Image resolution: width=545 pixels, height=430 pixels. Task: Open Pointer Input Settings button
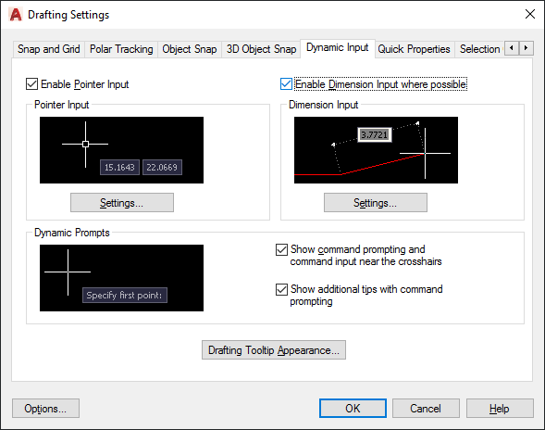click(122, 203)
